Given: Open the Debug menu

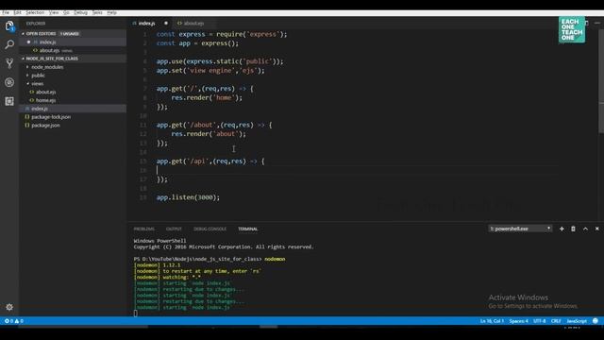Looking at the screenshot, I should coord(80,12).
